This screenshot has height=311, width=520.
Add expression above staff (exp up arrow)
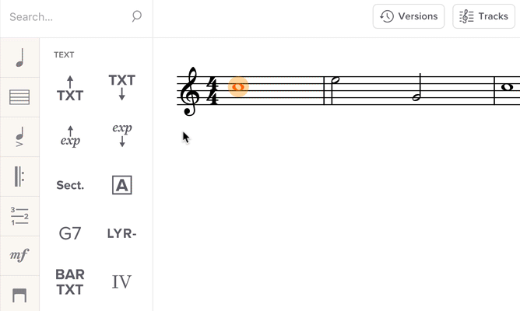coord(70,135)
